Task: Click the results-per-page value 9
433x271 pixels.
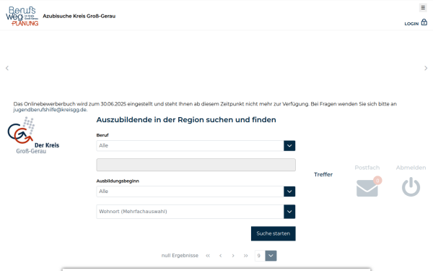Action: click(260, 256)
